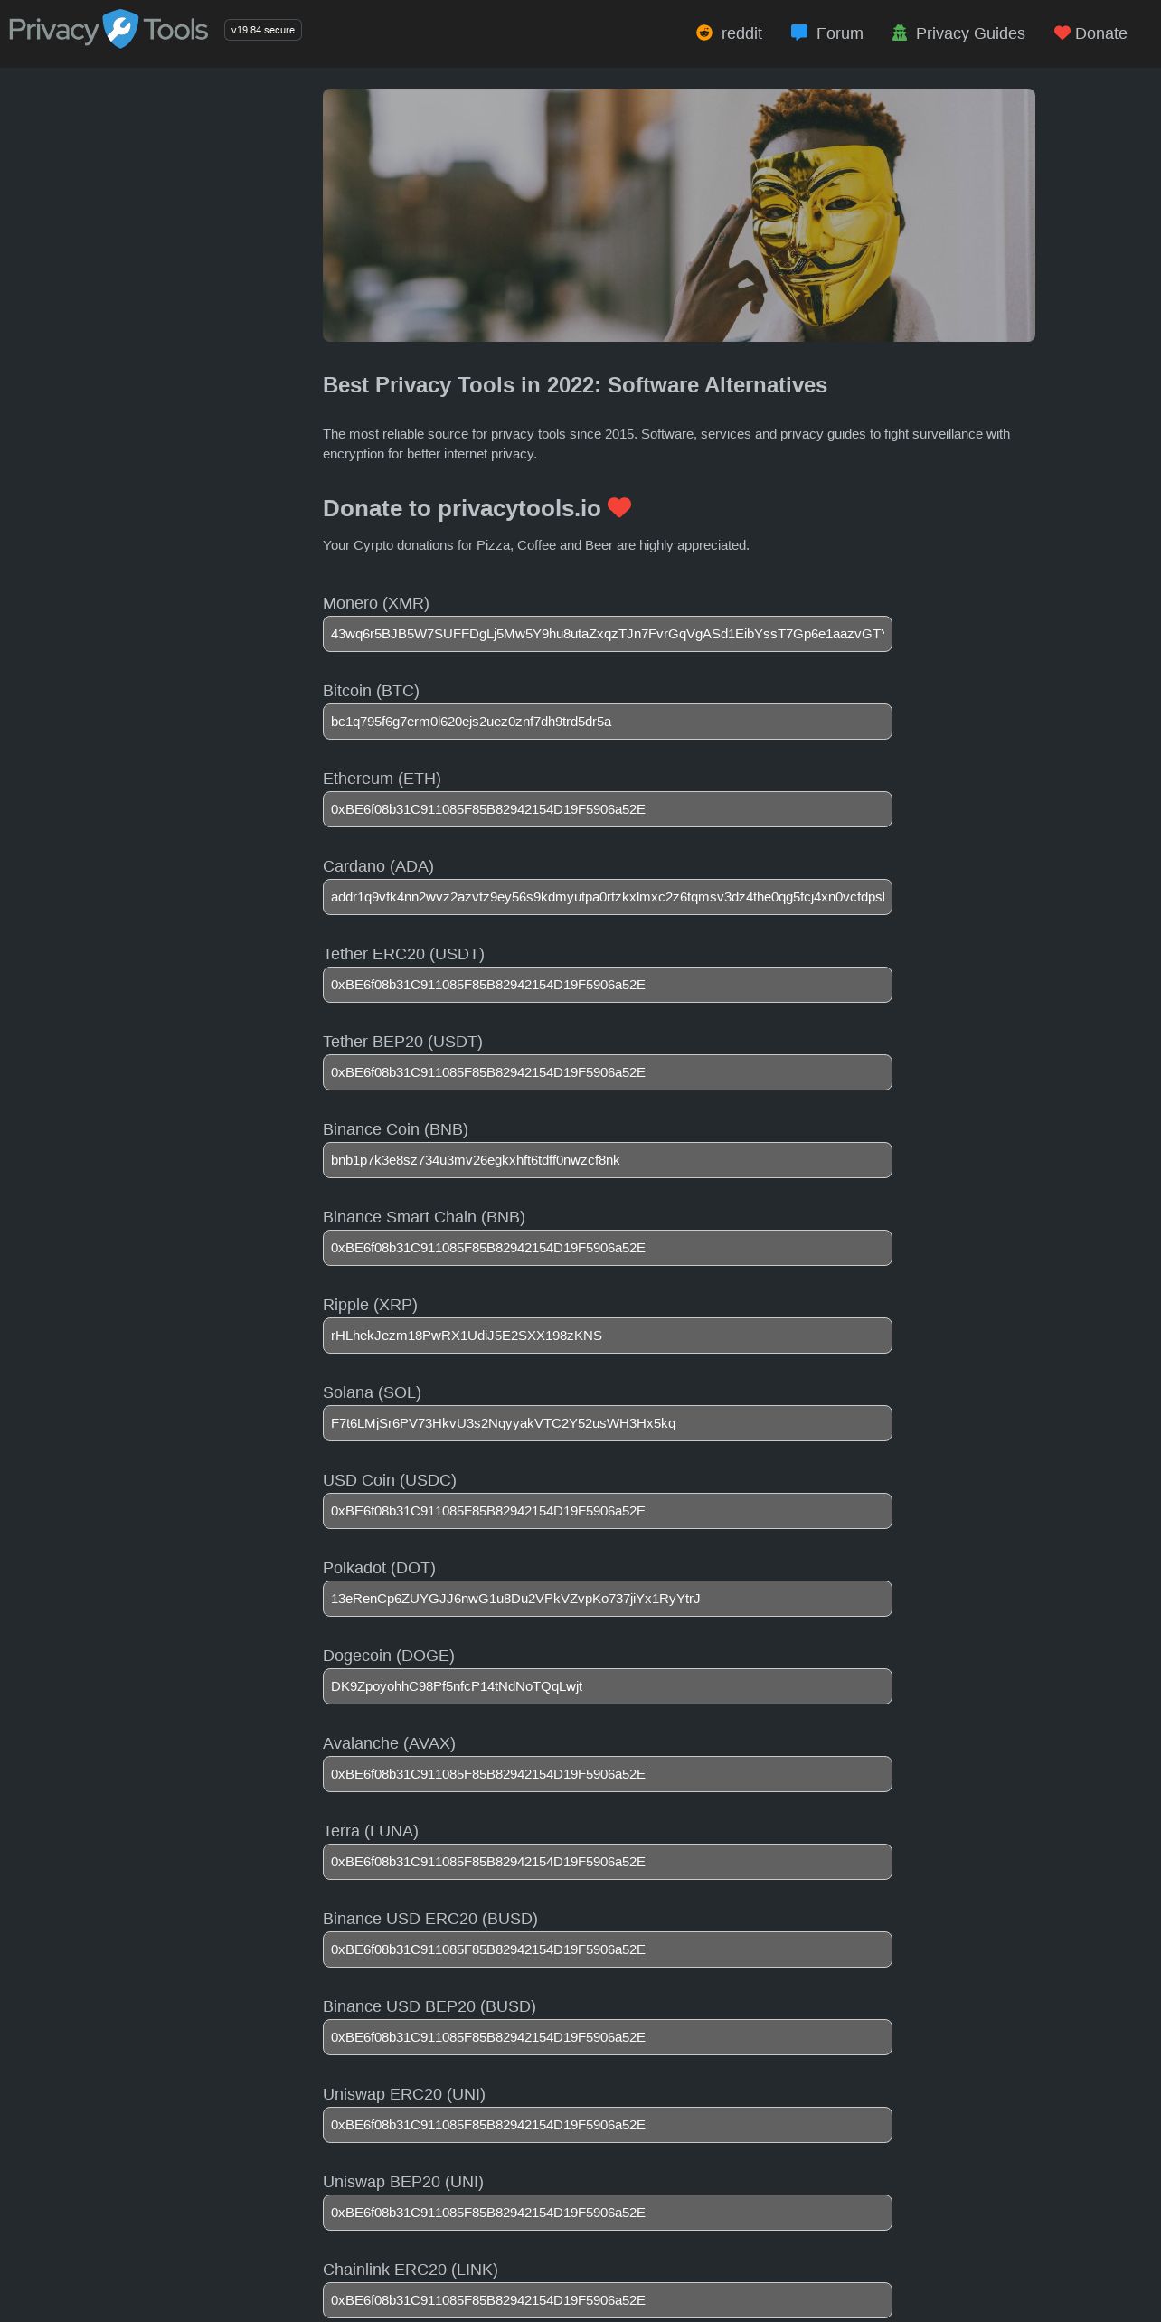Viewport: 1161px width, 2322px height.
Task: Click the Donate text in navbar
Action: [x=1100, y=33]
